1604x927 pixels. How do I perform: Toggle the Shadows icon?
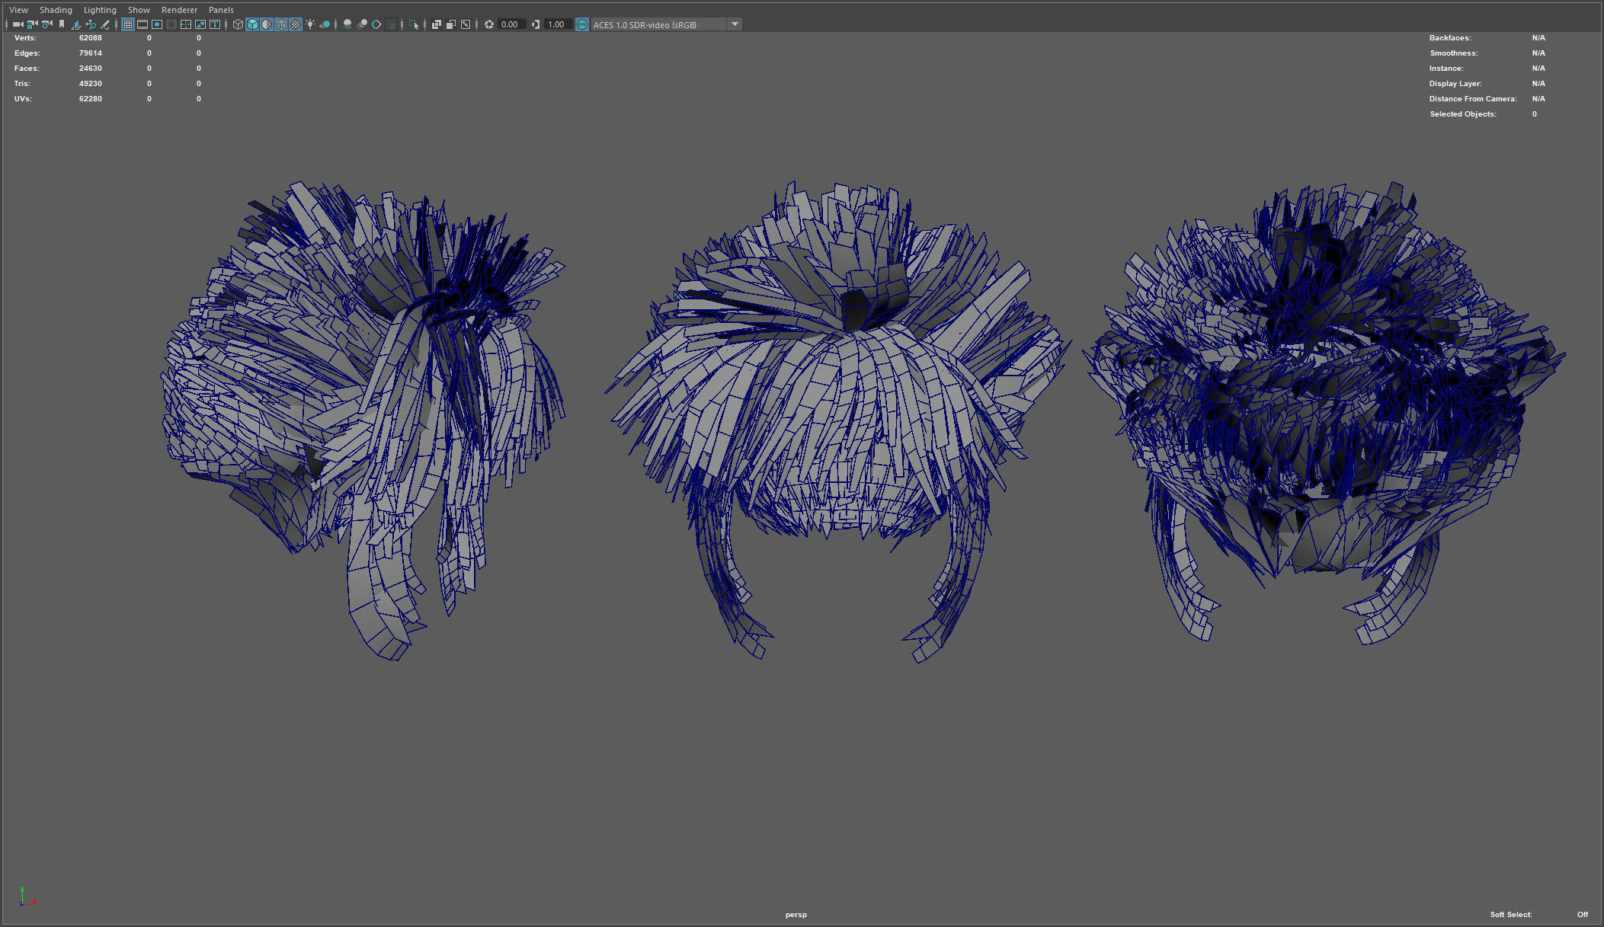coord(325,24)
